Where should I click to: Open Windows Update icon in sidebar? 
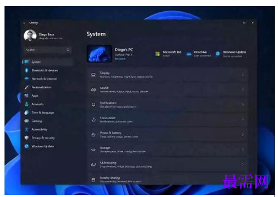click(x=26, y=146)
